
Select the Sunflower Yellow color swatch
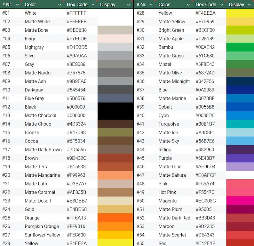click(x=115, y=235)
